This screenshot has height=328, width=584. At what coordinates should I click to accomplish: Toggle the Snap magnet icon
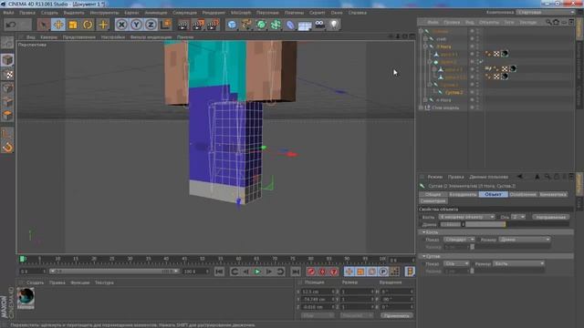click(x=7, y=148)
